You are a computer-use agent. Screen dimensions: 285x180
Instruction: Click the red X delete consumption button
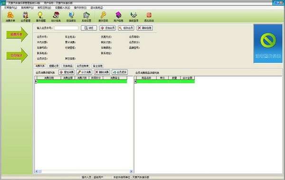102,72
